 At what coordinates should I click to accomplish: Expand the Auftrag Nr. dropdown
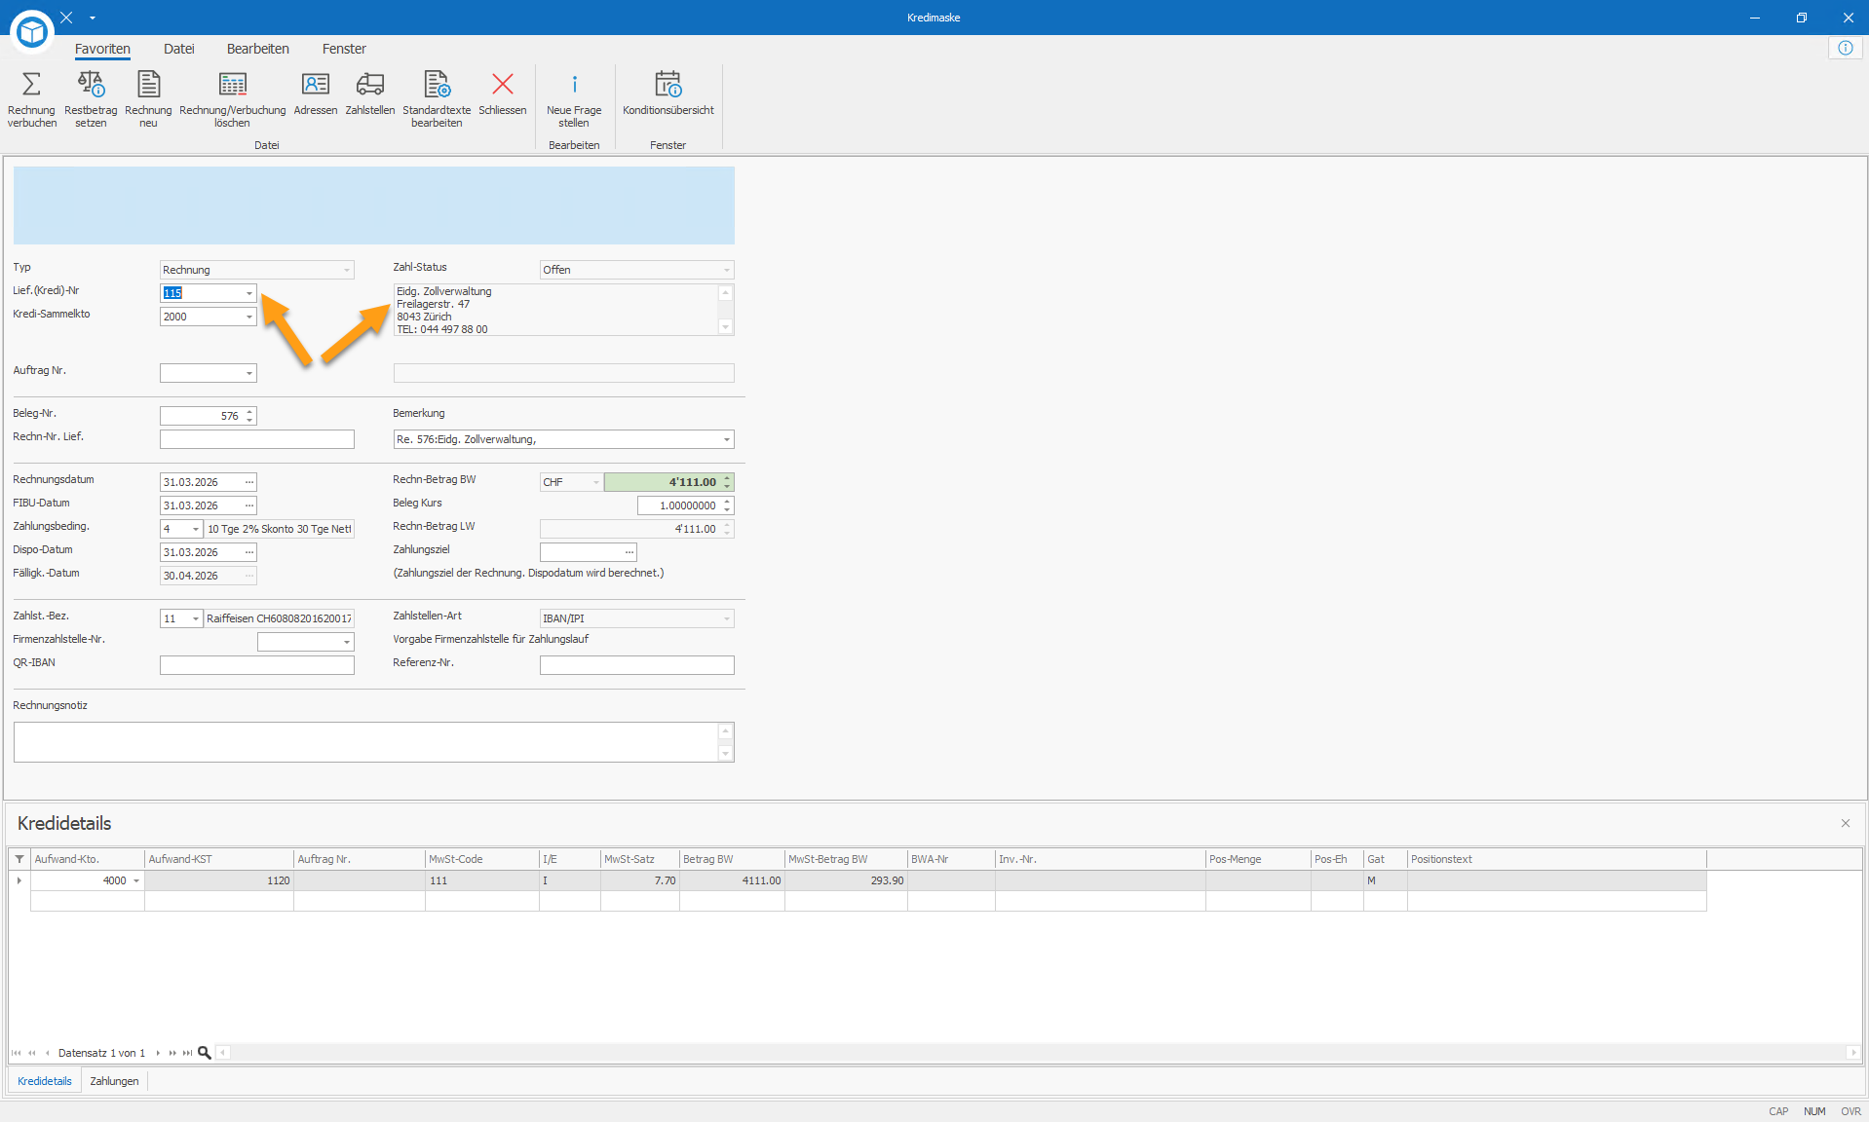[x=249, y=373]
